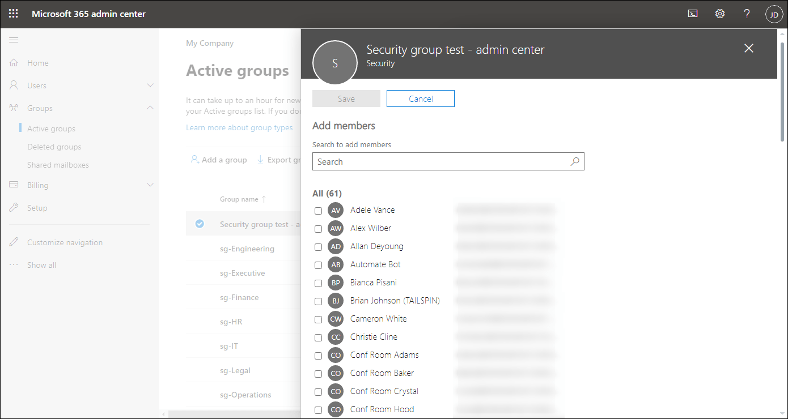Select Brian Johnson (TAILSPIN) via checkbox

pos(318,301)
